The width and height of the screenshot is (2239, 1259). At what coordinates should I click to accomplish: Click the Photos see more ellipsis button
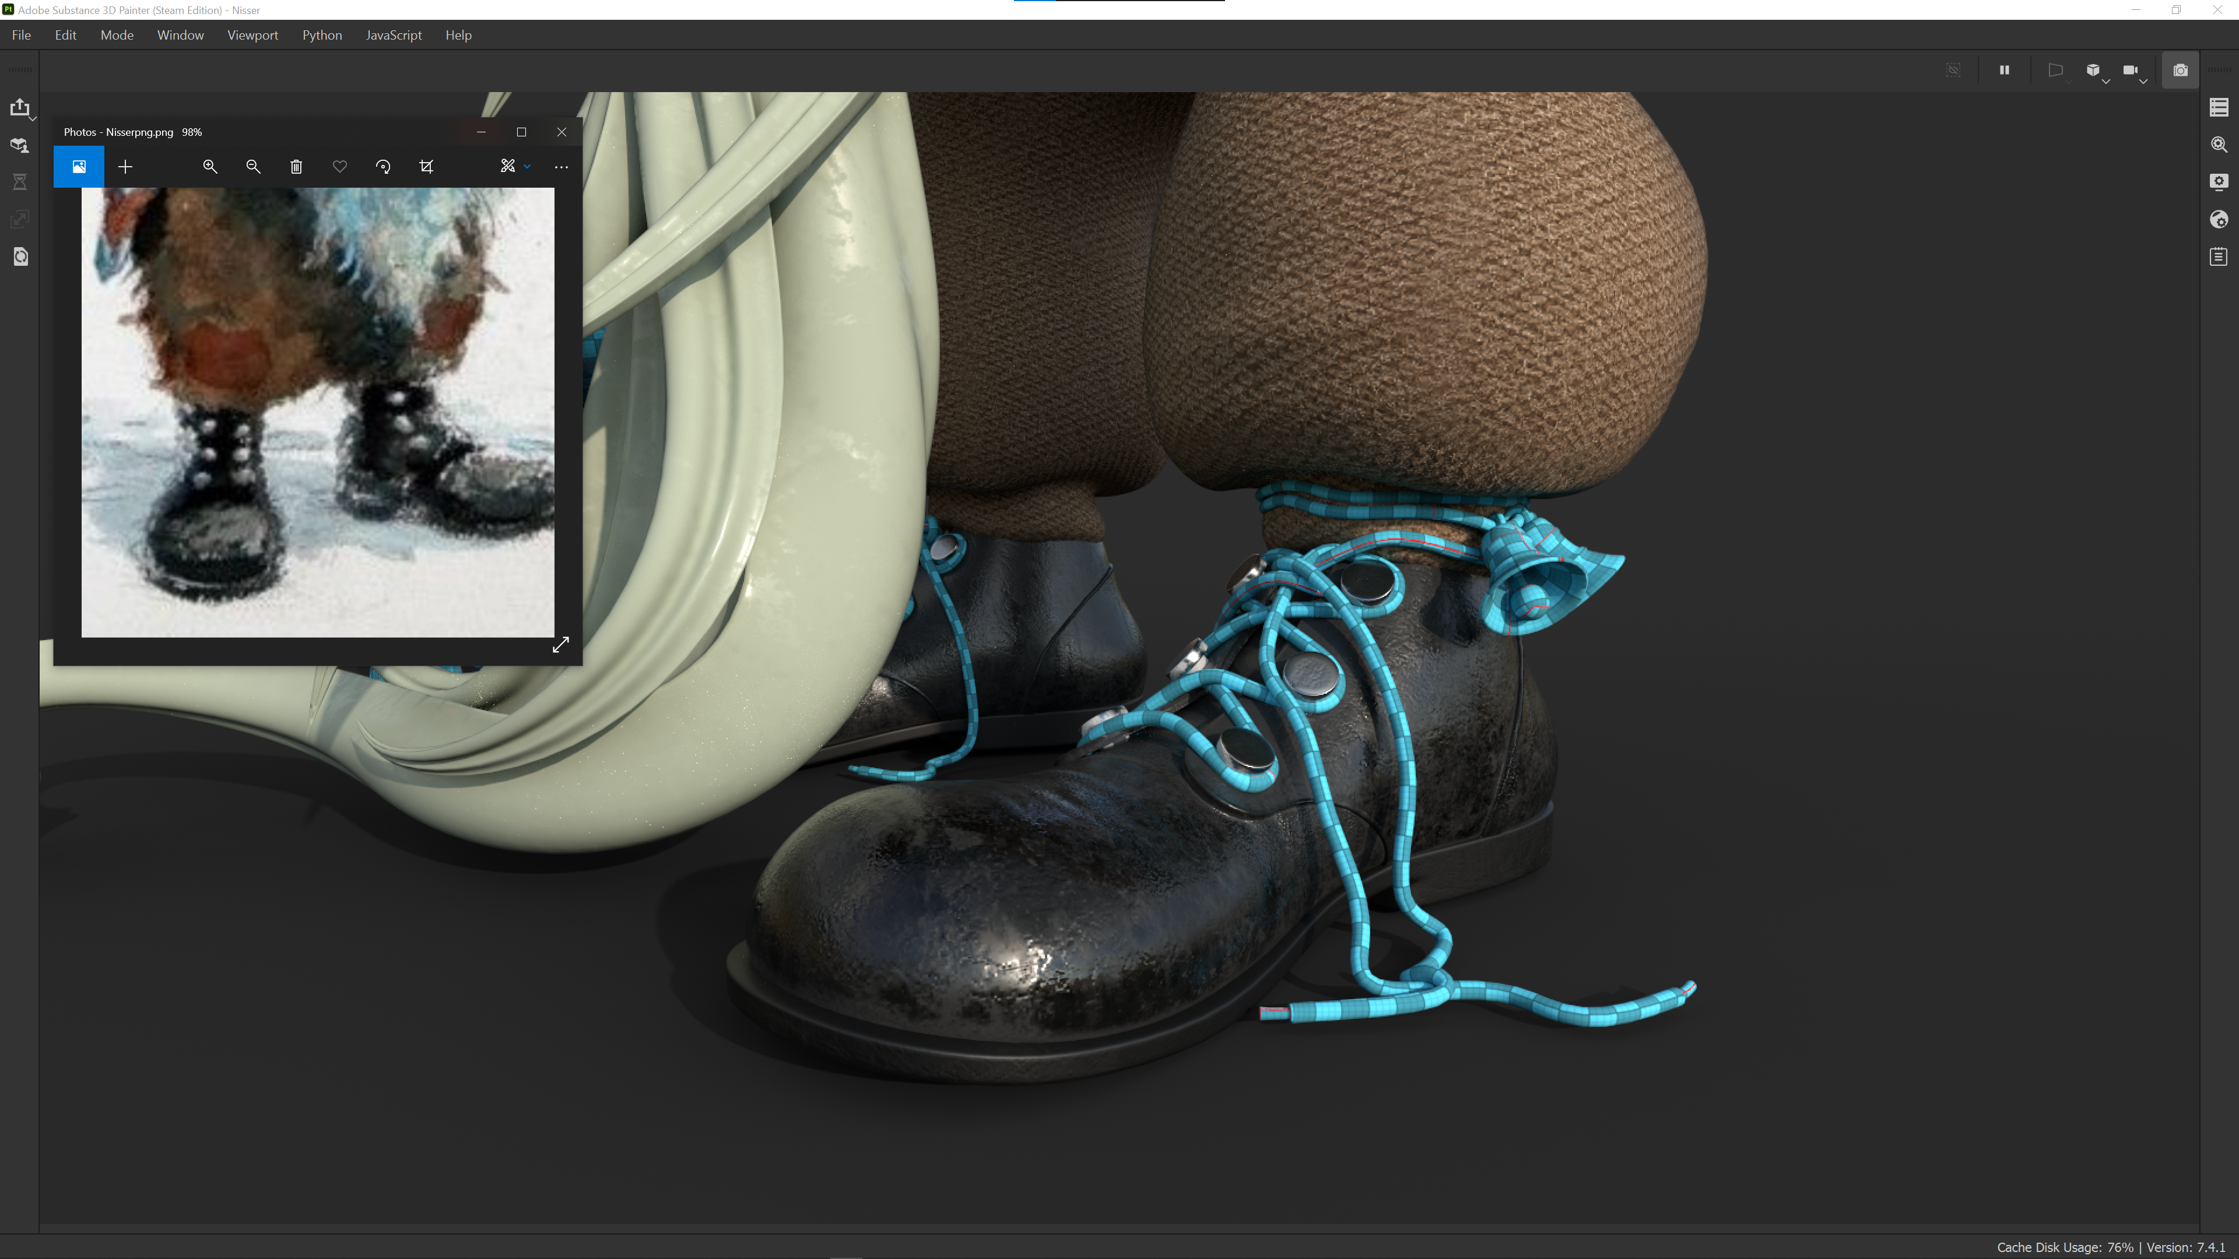[x=560, y=167]
